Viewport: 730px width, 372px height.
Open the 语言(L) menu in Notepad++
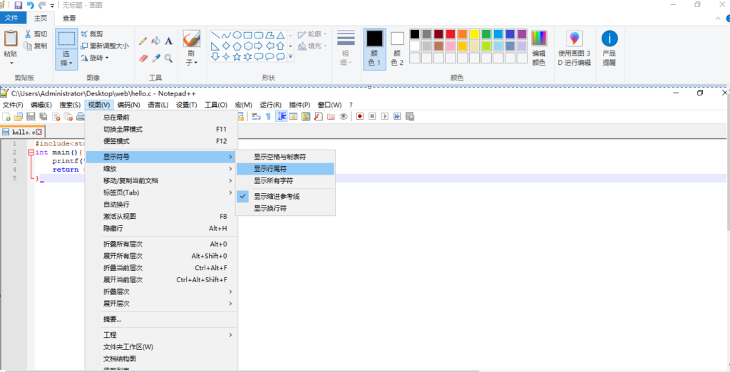tap(158, 105)
